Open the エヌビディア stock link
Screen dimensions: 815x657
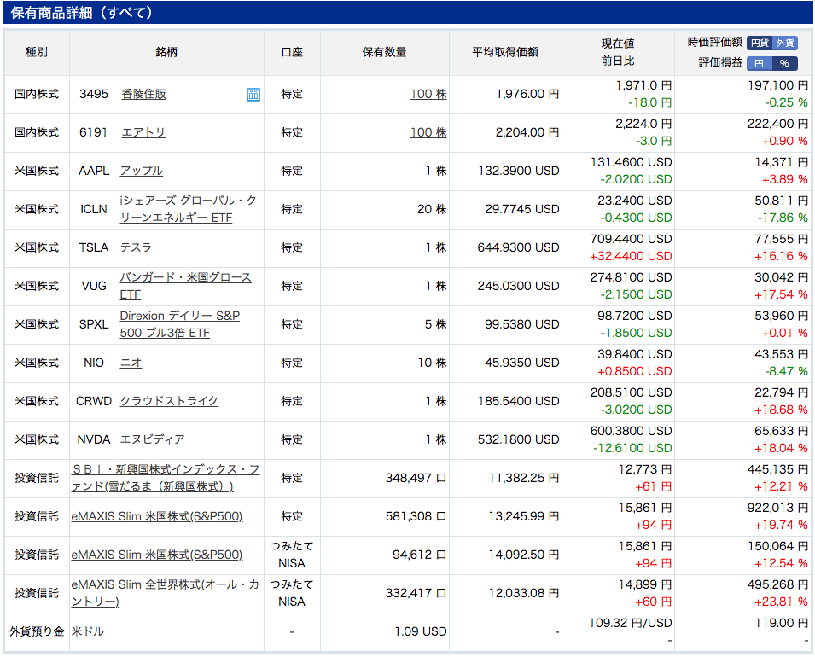point(152,439)
